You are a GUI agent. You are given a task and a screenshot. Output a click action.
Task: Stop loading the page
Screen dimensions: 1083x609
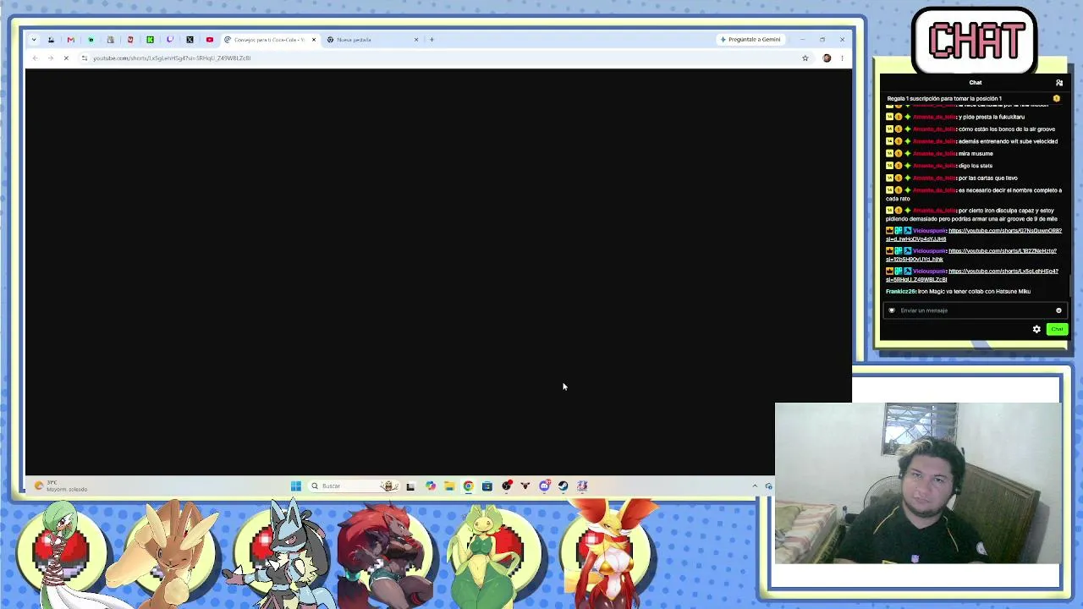tap(66, 58)
